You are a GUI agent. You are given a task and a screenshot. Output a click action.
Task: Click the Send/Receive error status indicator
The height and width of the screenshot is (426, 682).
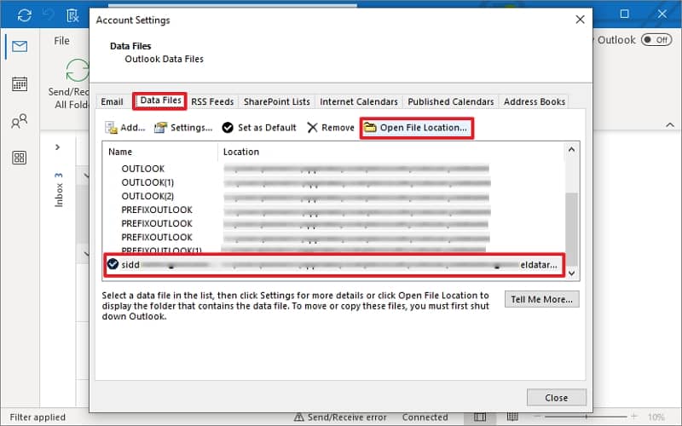[x=340, y=417]
